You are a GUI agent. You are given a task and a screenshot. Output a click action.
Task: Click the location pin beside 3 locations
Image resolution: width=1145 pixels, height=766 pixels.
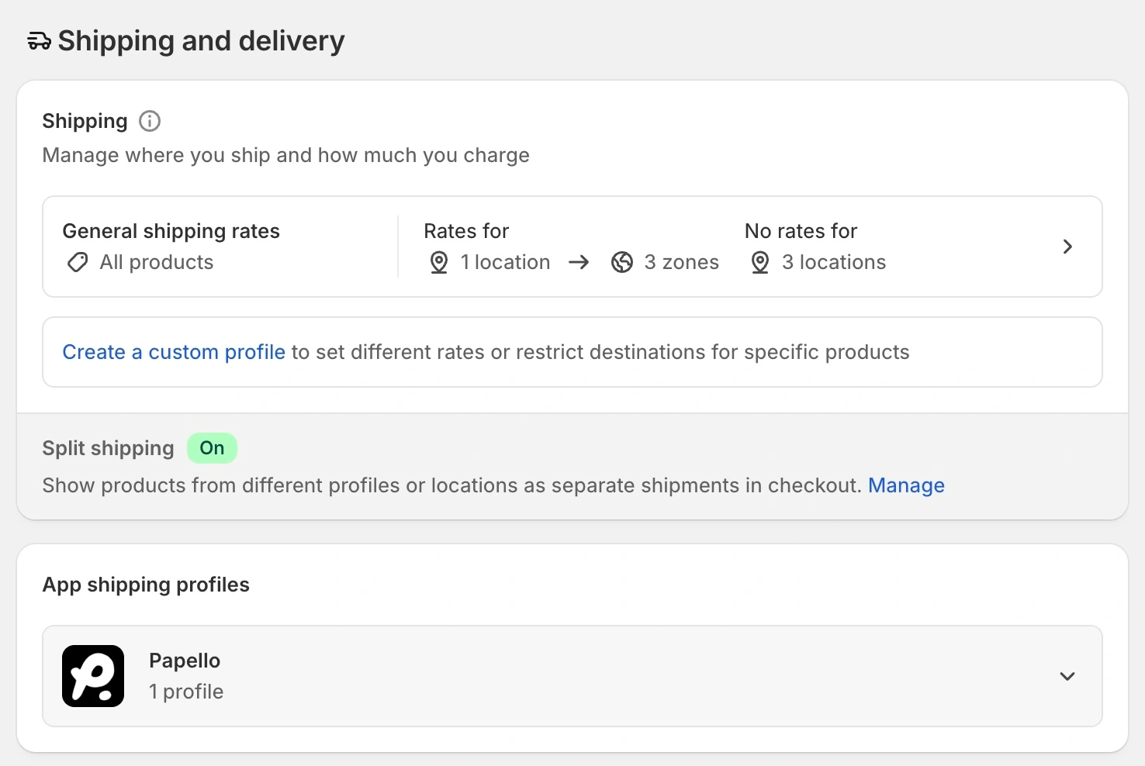[x=759, y=262]
